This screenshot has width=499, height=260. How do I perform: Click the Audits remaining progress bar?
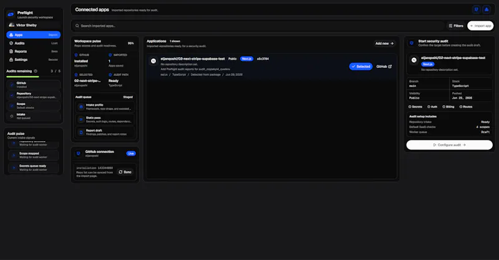34,77
